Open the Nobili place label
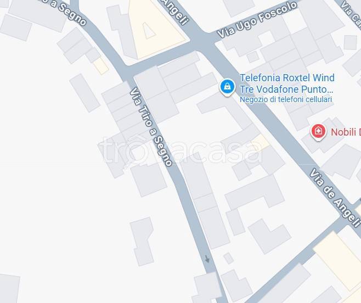 click(x=346, y=132)
